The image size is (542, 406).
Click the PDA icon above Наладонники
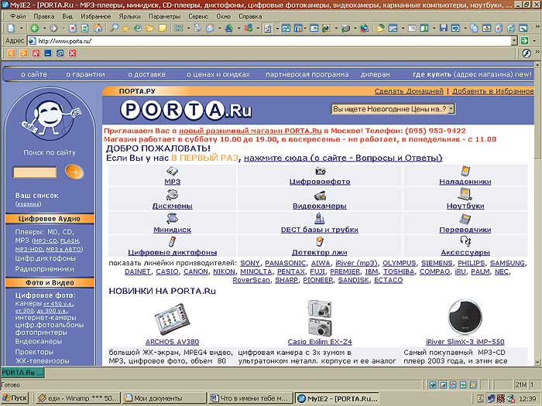point(465,171)
